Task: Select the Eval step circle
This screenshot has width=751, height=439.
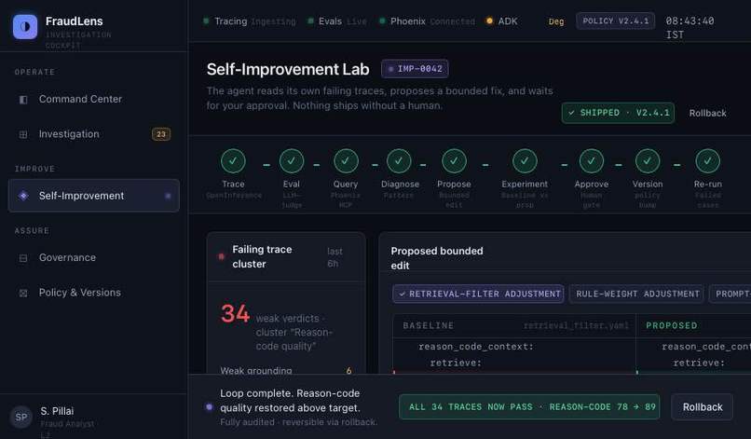Action: click(292, 161)
